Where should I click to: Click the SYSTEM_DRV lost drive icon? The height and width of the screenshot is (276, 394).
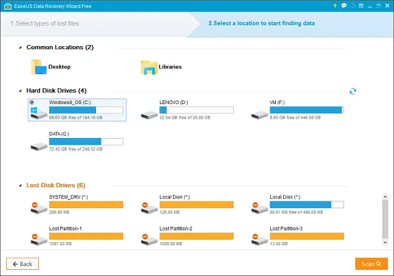(39, 208)
